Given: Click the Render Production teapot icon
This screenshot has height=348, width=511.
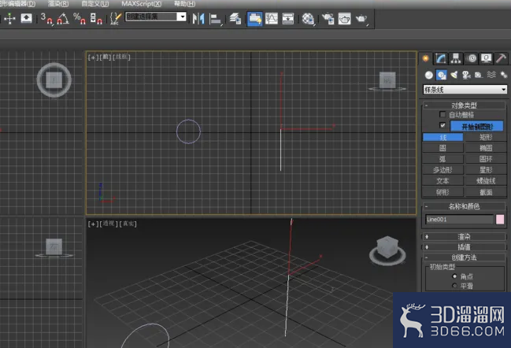Looking at the screenshot, I should (x=361, y=19).
